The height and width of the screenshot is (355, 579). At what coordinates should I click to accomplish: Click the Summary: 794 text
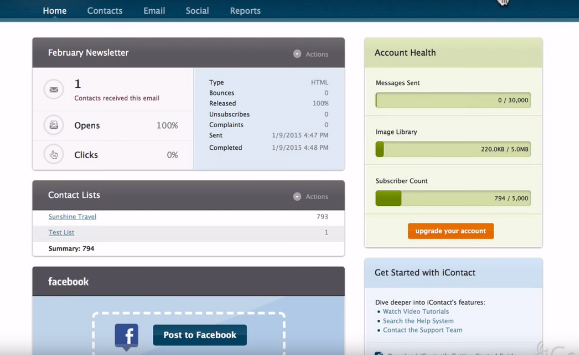click(x=71, y=248)
